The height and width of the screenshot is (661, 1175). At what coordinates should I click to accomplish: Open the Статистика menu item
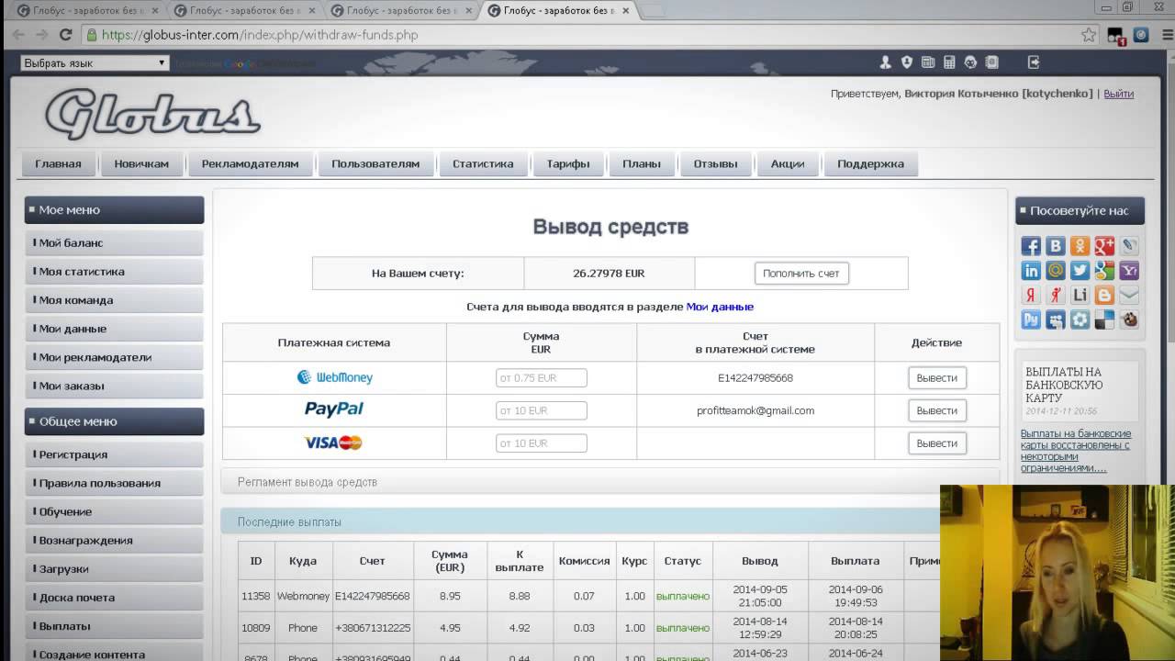click(x=483, y=164)
